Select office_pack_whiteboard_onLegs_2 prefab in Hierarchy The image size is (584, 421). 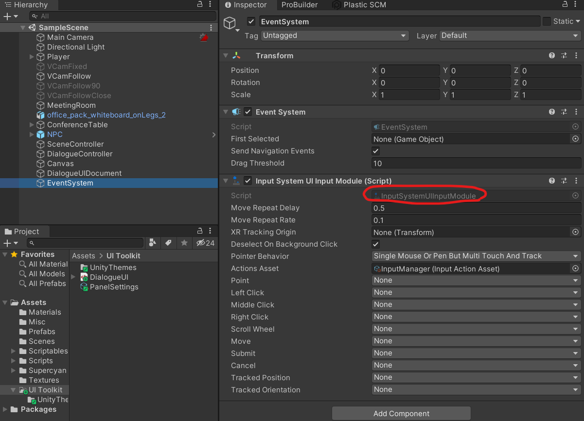tap(106, 115)
